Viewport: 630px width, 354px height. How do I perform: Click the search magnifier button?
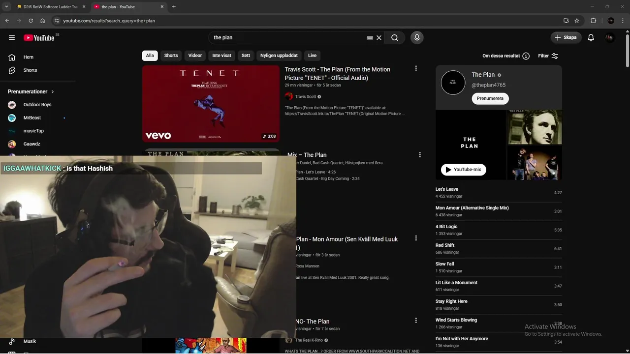[x=395, y=37]
